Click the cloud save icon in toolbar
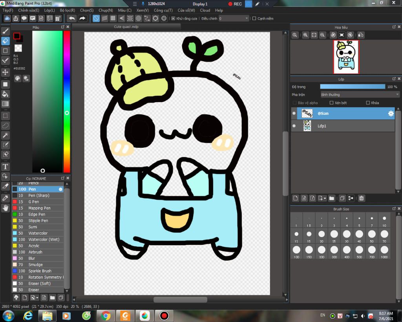The image size is (402, 322). 7,18
